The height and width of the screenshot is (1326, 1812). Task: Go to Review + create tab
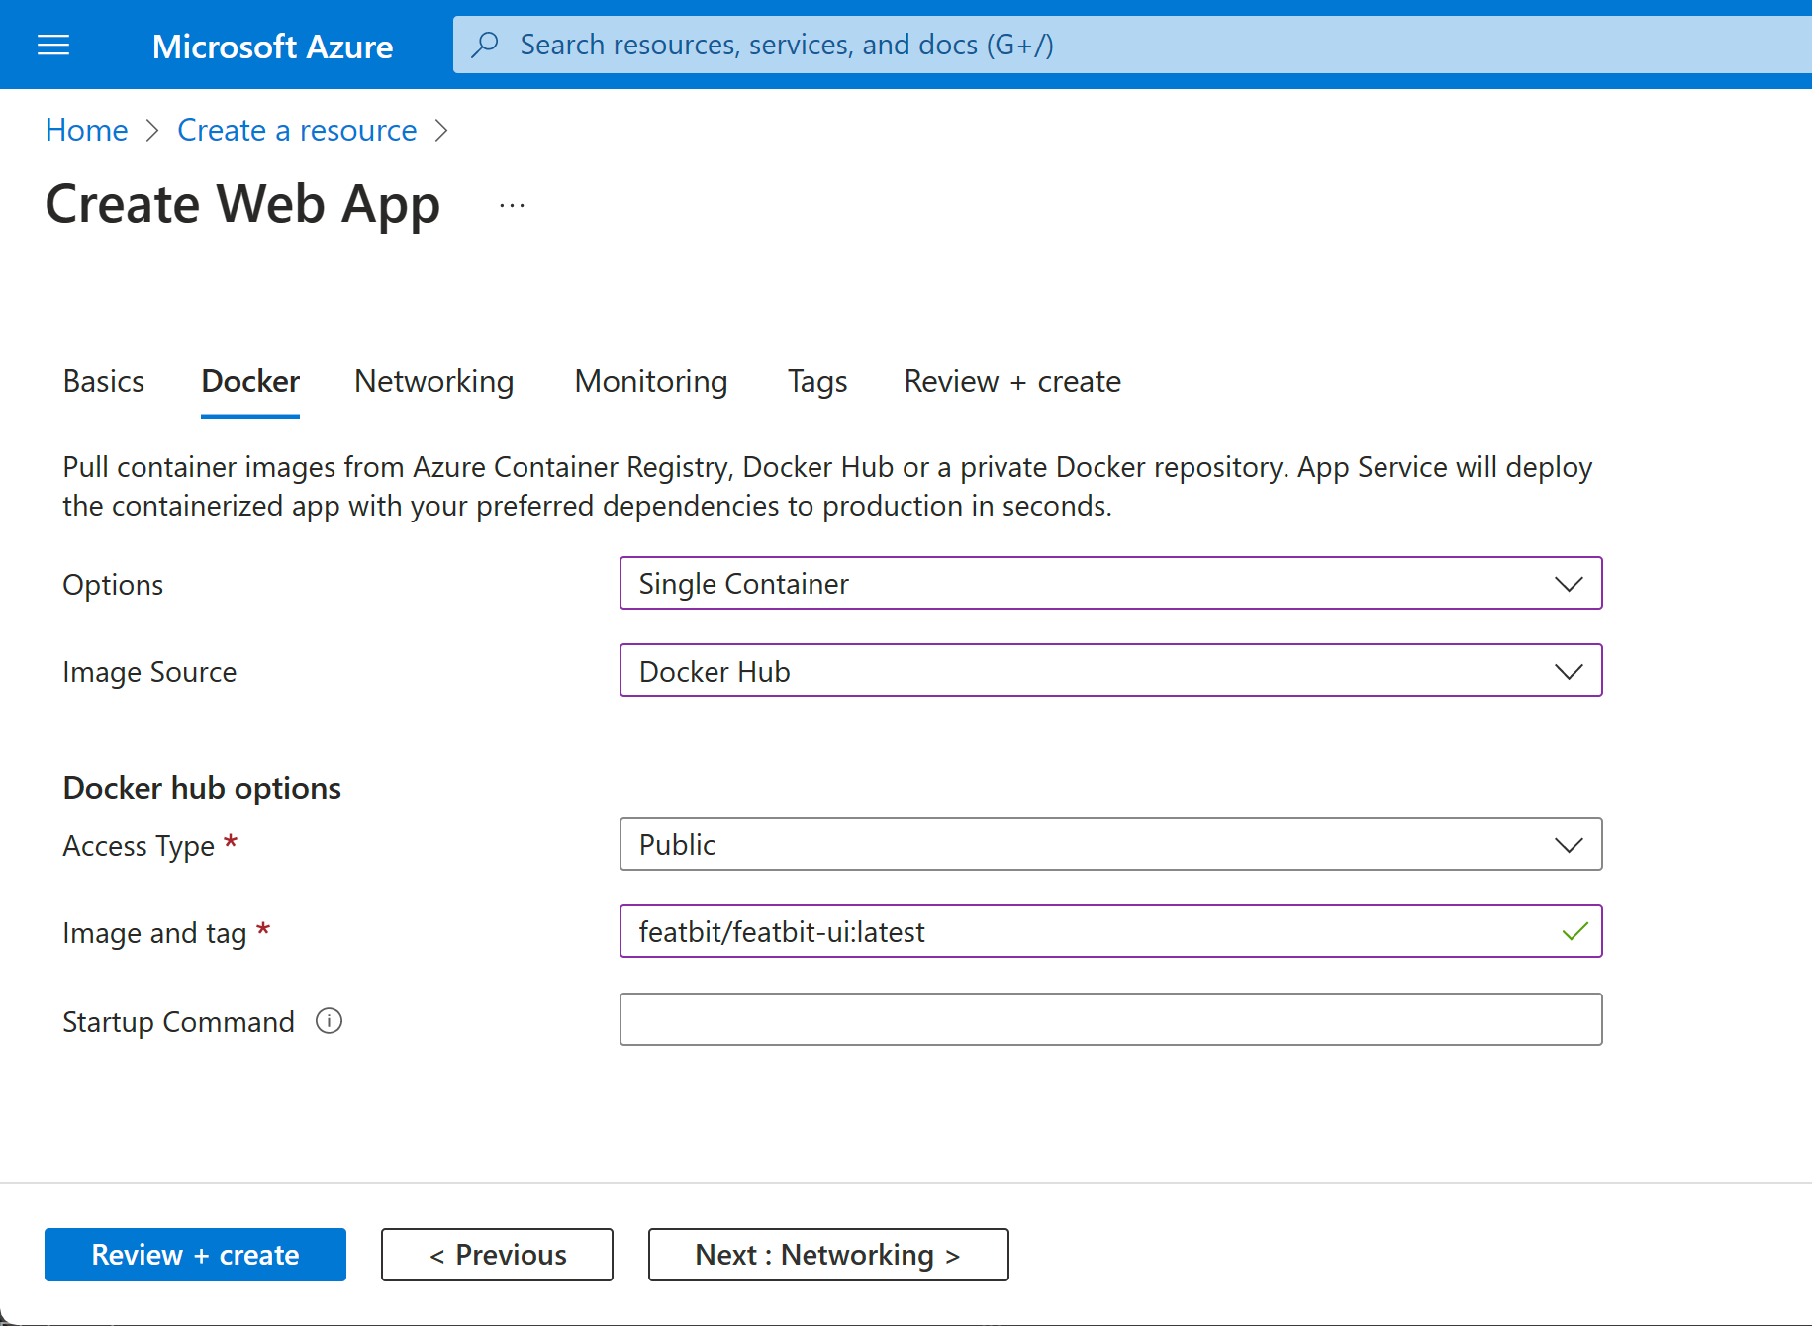pos(1012,382)
